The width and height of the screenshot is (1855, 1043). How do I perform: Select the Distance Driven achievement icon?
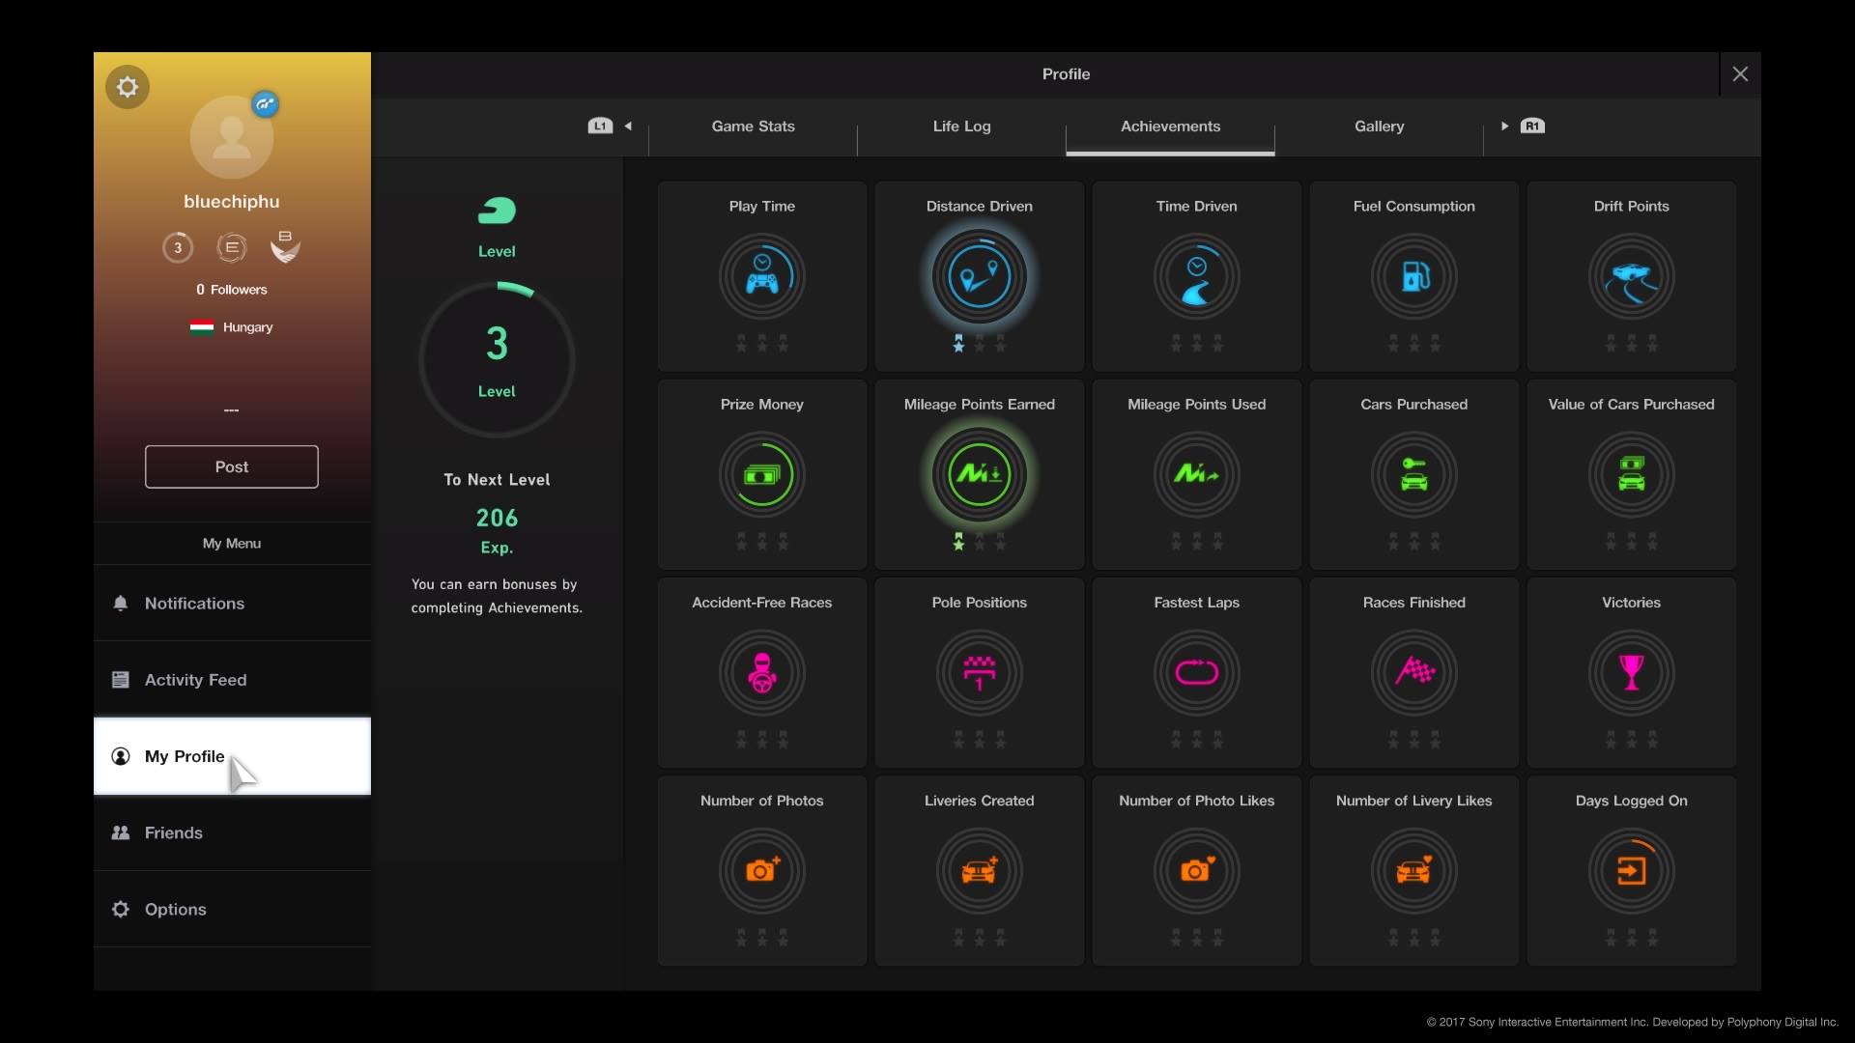point(979,277)
